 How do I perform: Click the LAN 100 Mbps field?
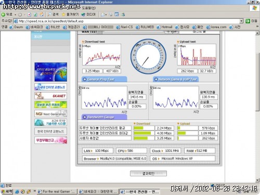[x=98, y=151]
